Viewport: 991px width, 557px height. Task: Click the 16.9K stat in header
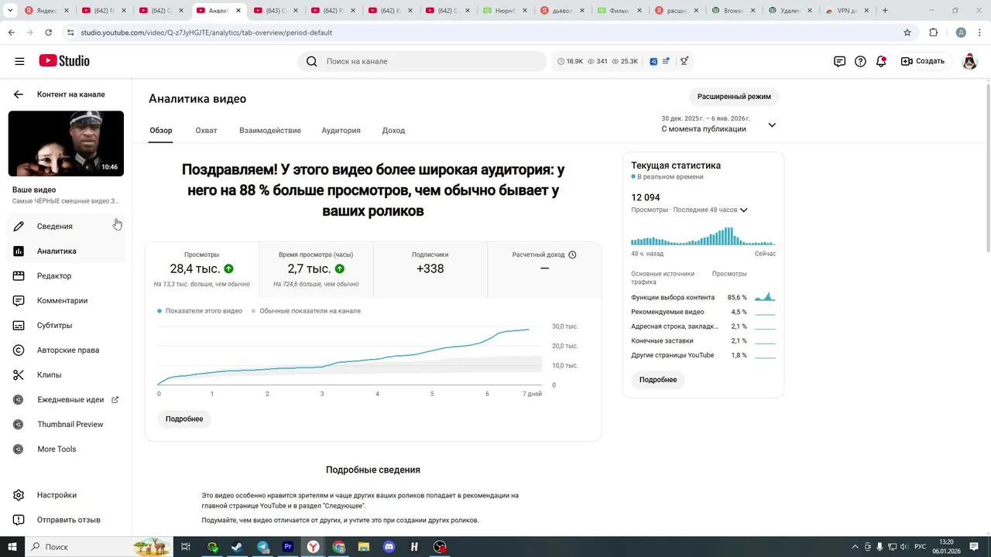point(571,61)
